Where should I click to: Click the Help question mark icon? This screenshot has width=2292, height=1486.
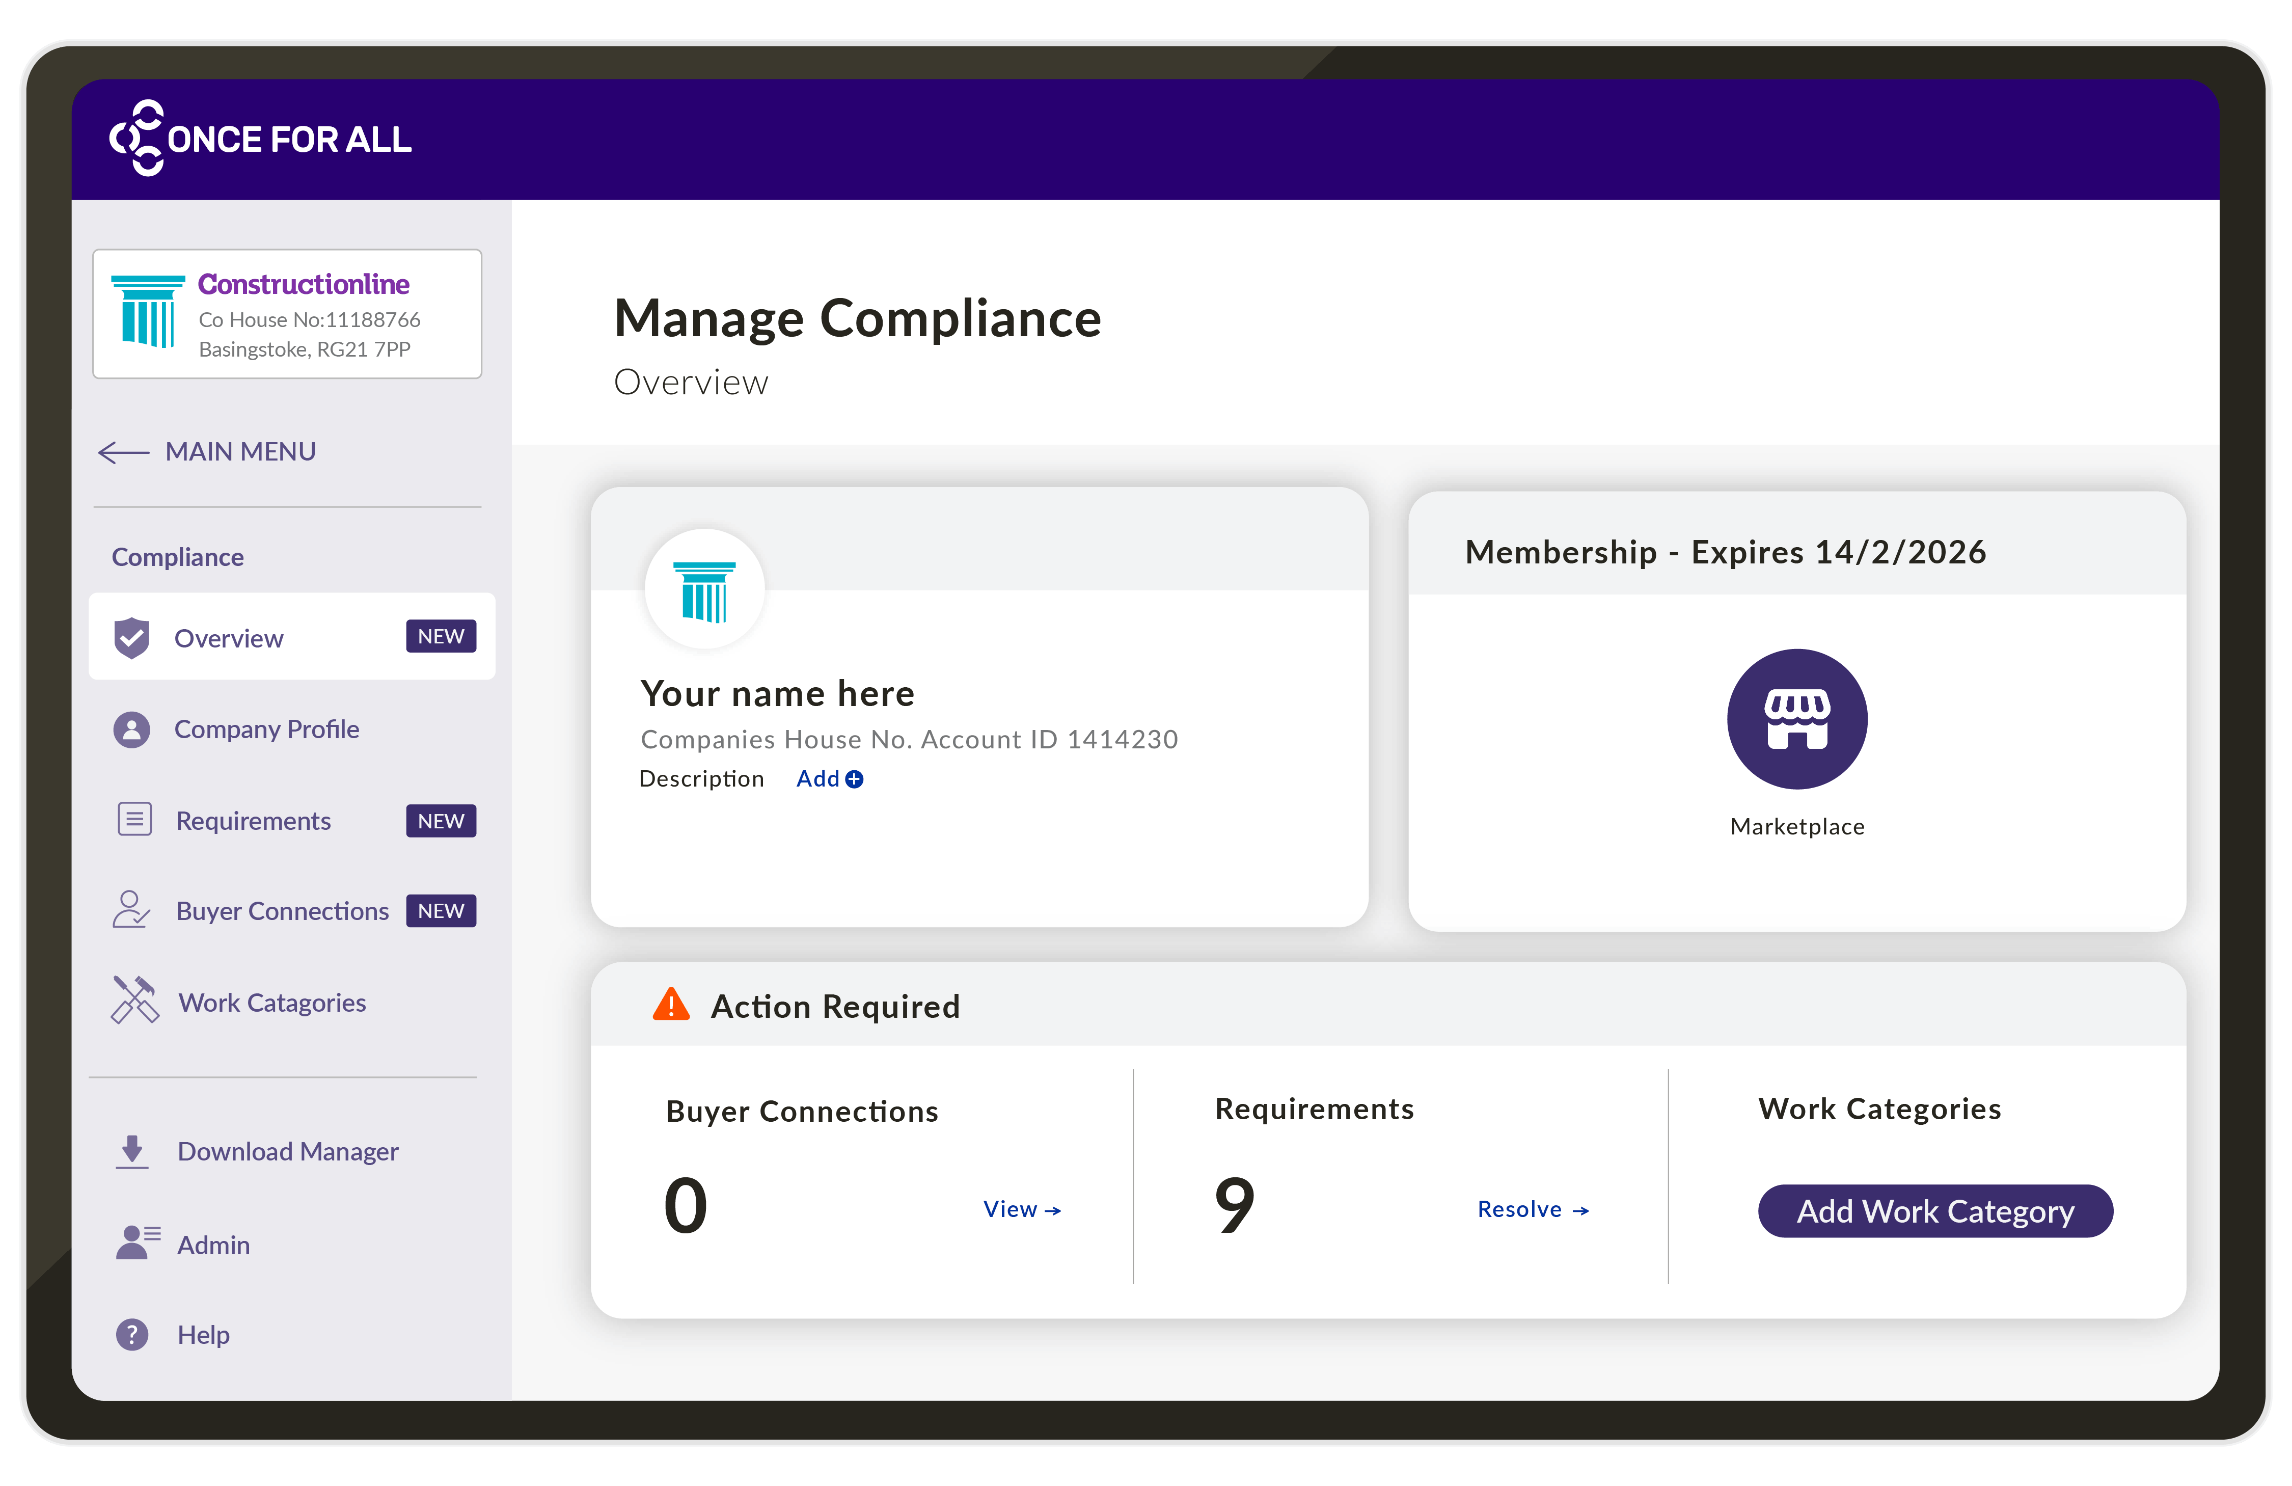coord(132,1334)
